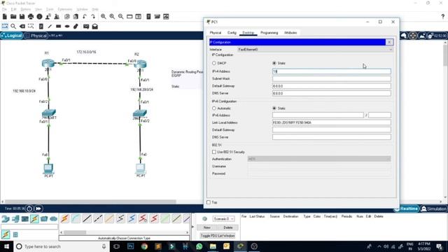Image resolution: width=448 pixels, height=252 pixels.
Task: Open the Physical tab in PC1 window
Action: click(x=216, y=33)
